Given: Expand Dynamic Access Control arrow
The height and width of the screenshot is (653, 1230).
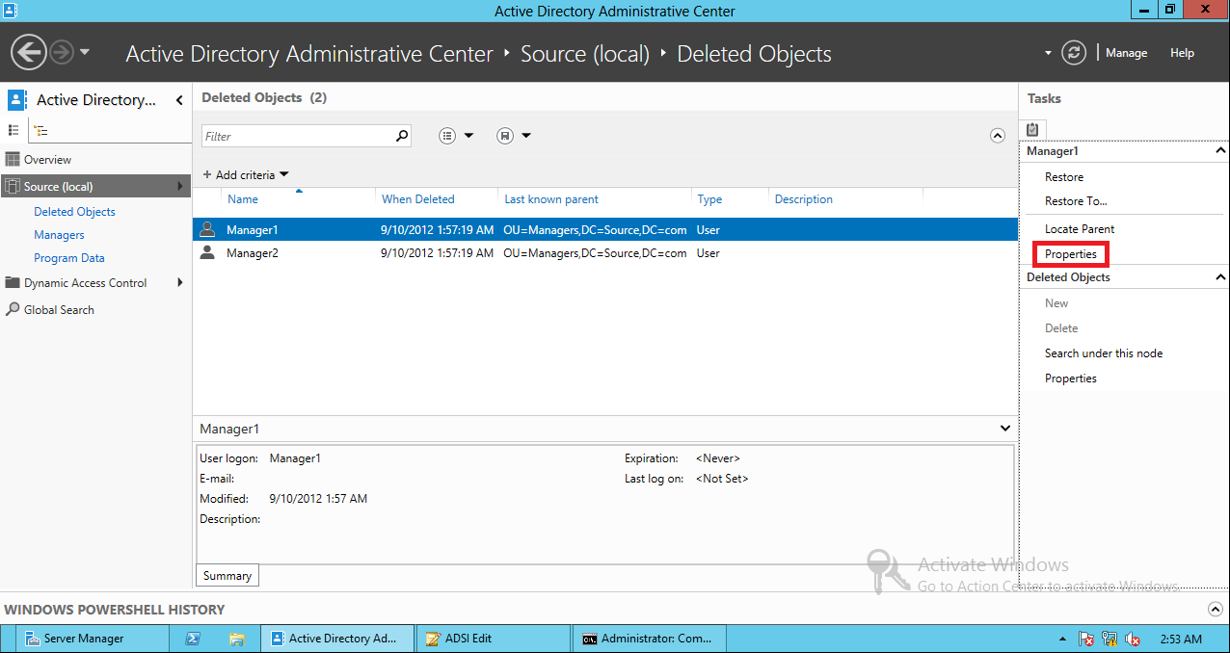Looking at the screenshot, I should point(179,283).
